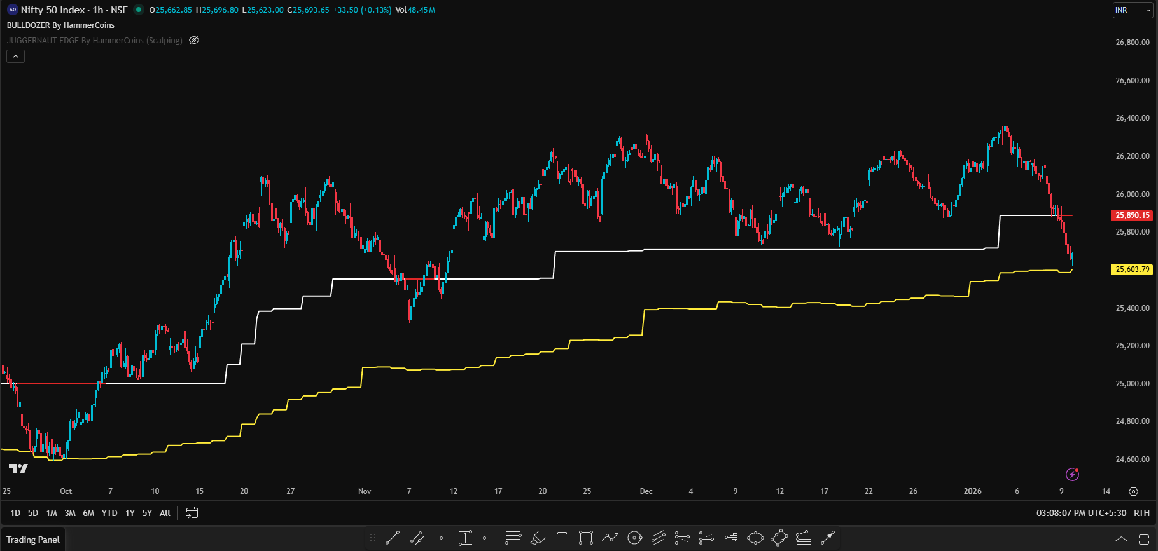1158x551 pixels.
Task: Open the Go to date calendar icon
Action: point(192,513)
